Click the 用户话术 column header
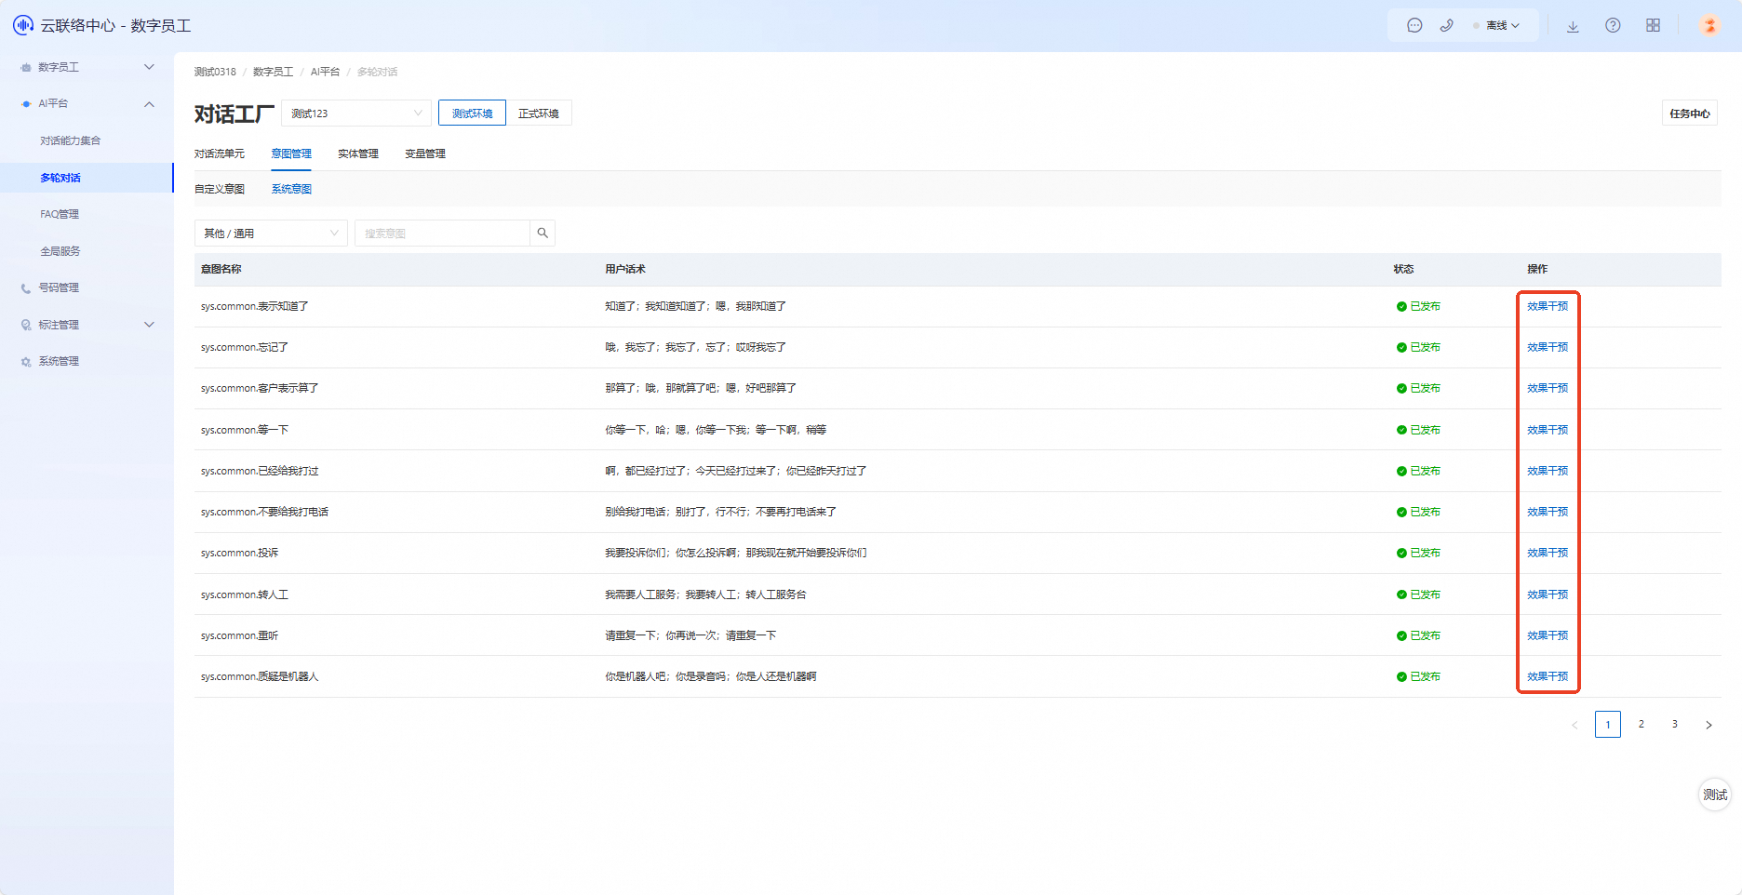Viewport: 1742px width, 895px height. [x=625, y=269]
